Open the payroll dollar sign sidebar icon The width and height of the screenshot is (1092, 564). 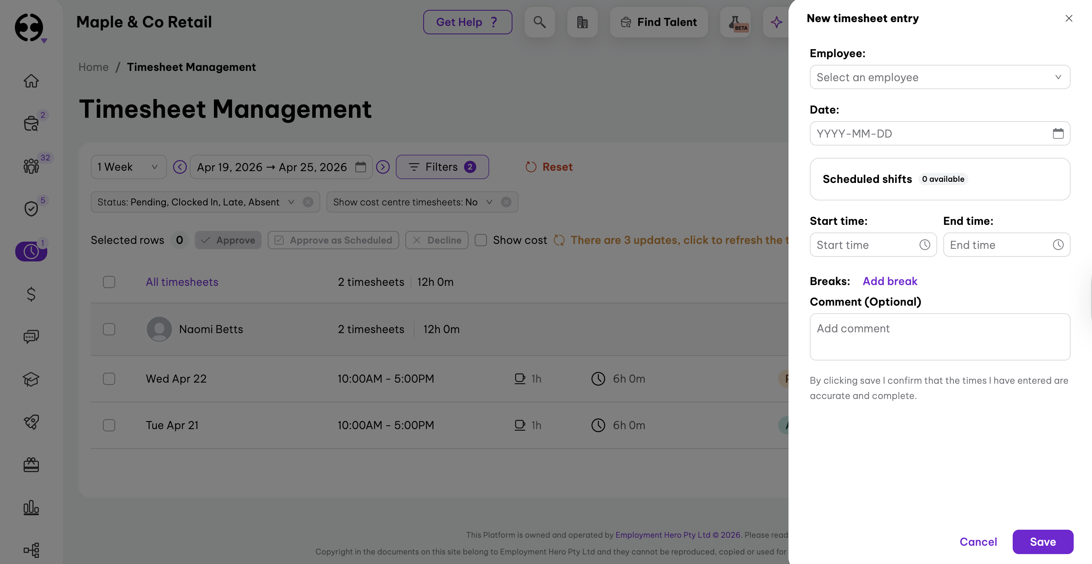31,294
